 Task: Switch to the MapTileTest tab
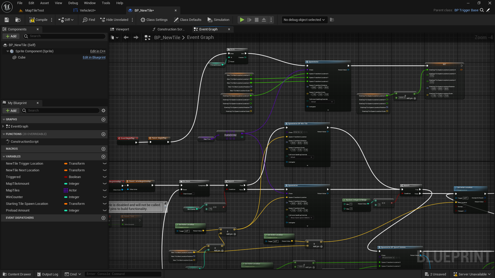click(x=35, y=11)
